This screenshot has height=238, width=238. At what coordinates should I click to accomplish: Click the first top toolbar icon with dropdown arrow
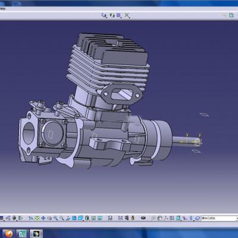pos(104,15)
